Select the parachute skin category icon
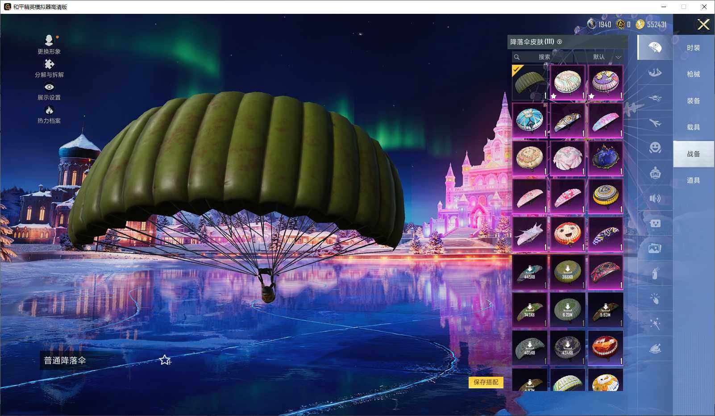 [x=655, y=47]
